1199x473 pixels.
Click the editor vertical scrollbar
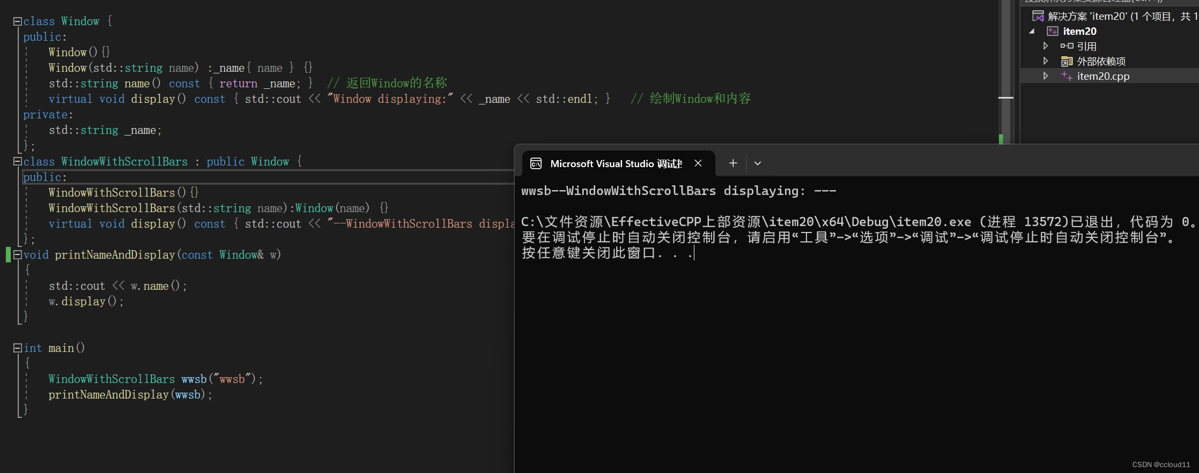[1005, 72]
